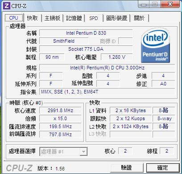Click the 驗證 button
The image size is (182, 174).
[x=127, y=168]
